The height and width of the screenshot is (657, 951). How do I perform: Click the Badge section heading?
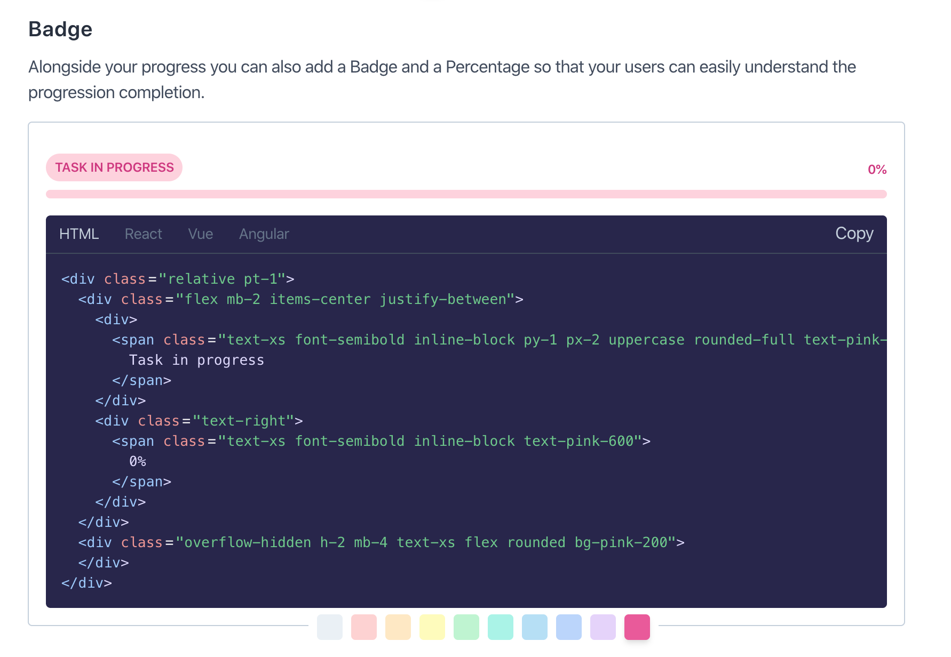60,29
